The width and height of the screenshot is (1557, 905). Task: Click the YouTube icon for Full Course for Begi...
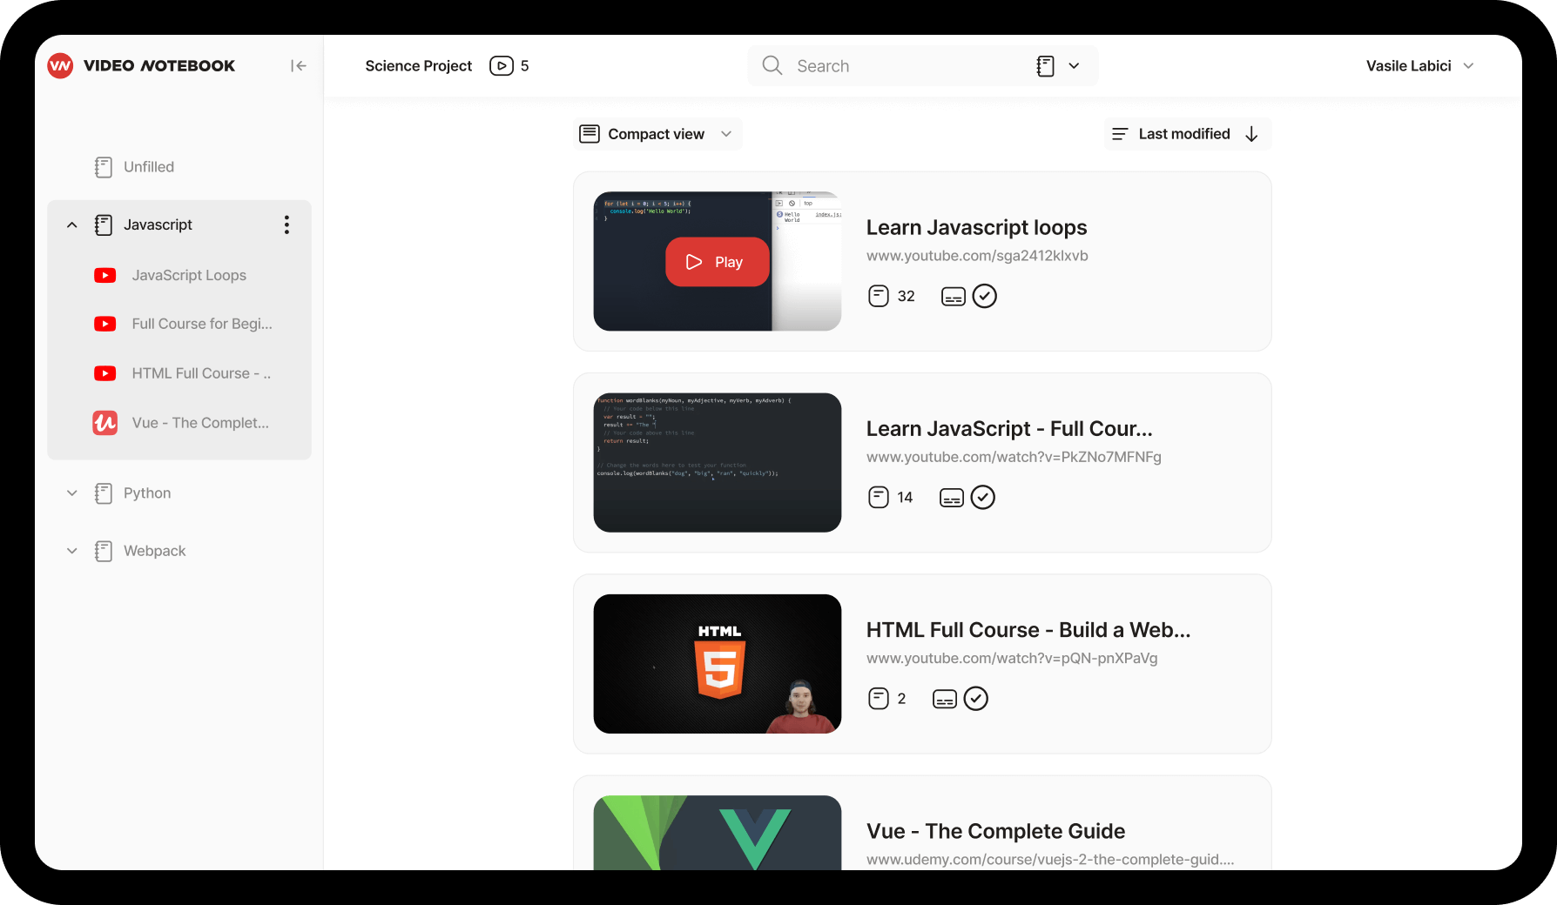coord(105,324)
